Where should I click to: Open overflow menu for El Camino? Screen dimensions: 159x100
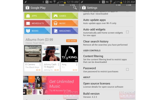(40, 64)
